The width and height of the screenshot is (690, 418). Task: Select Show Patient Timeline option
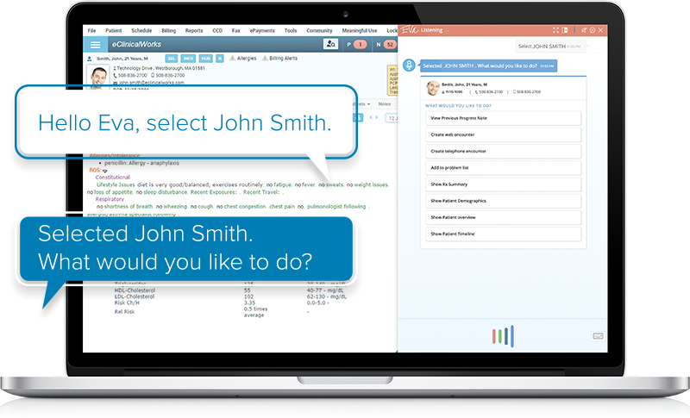[503, 234]
